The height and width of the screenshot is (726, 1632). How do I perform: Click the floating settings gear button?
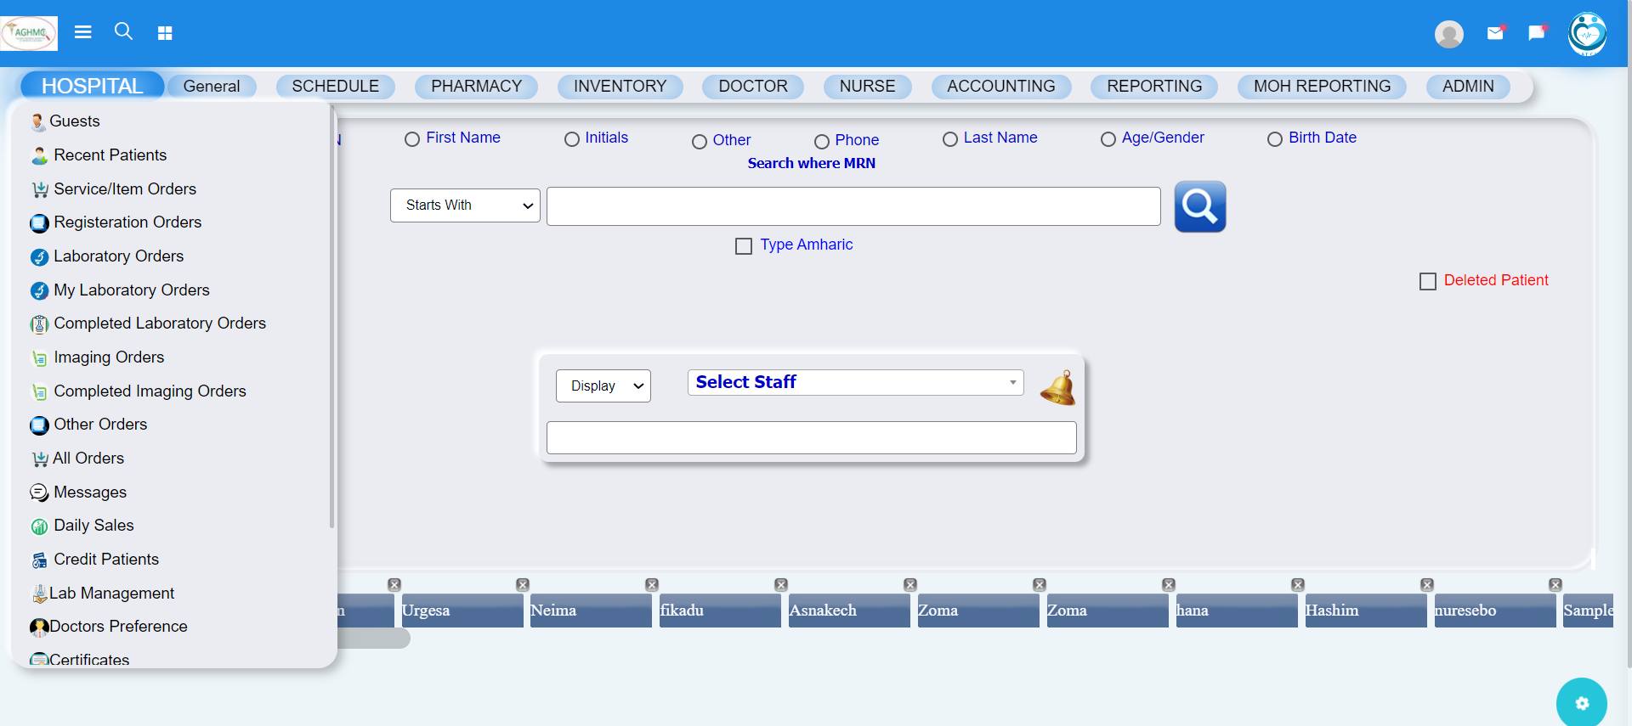pos(1581,702)
